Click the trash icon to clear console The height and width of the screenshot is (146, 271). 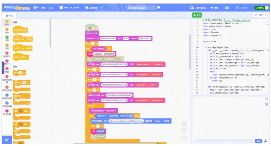click(266, 104)
